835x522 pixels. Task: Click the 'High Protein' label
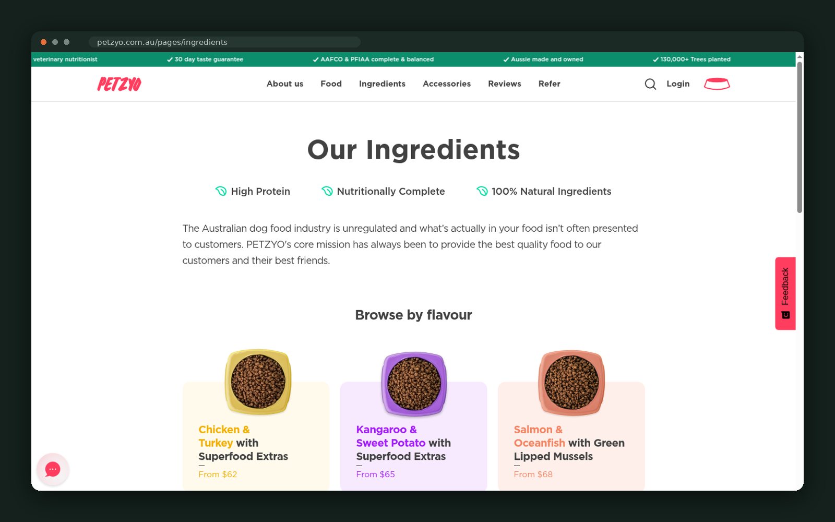point(260,192)
